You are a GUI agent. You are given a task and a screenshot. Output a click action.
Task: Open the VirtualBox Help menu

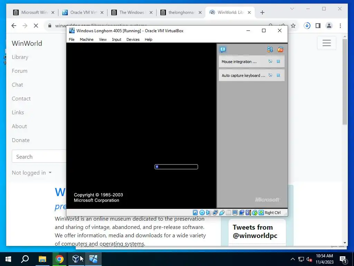[x=149, y=39]
